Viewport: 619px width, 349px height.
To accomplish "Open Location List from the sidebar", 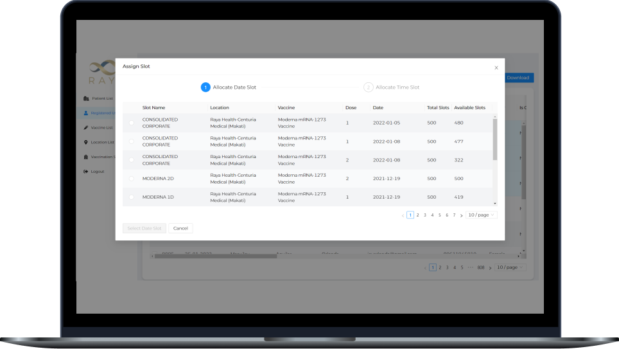I will (x=102, y=142).
